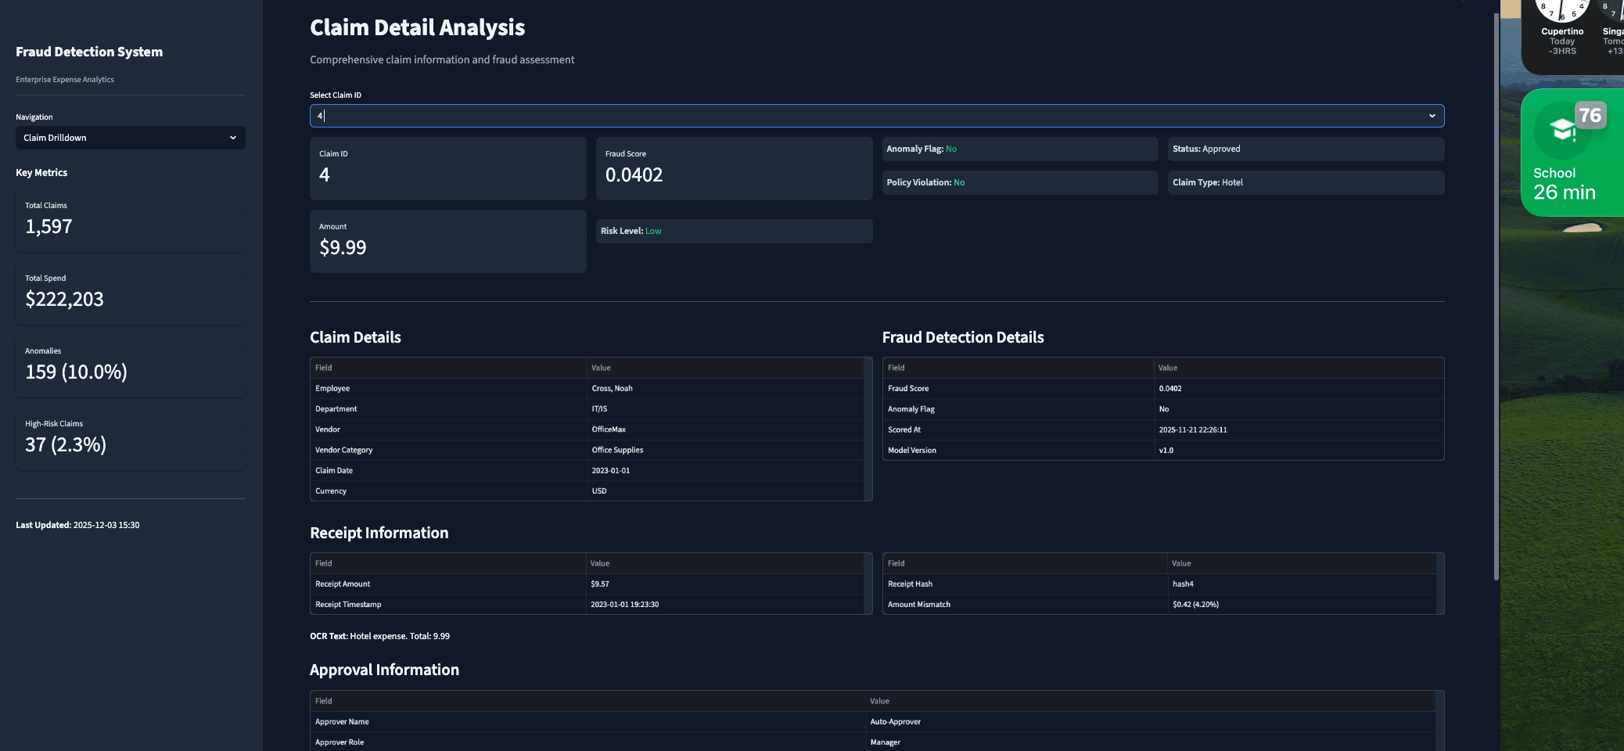Click Fraud Detection Details Value column header
This screenshot has height=751, width=1624.
(1299, 368)
